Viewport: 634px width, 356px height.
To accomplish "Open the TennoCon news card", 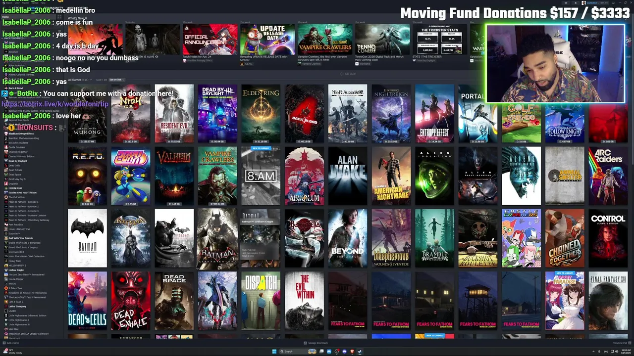I will pos(382,39).
